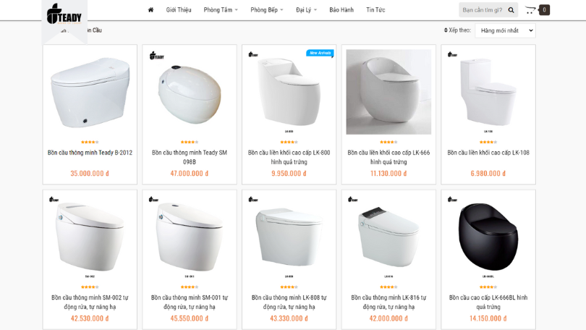Expand the Phòng Tắm menu
Screen dimensions: 586x330
click(221, 10)
